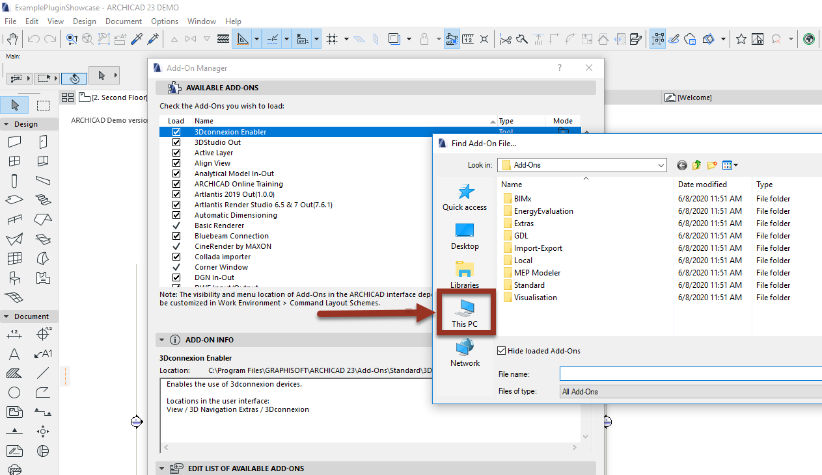
Task: Expand the arrow tool flyout in Info Box
Action: pos(116,76)
